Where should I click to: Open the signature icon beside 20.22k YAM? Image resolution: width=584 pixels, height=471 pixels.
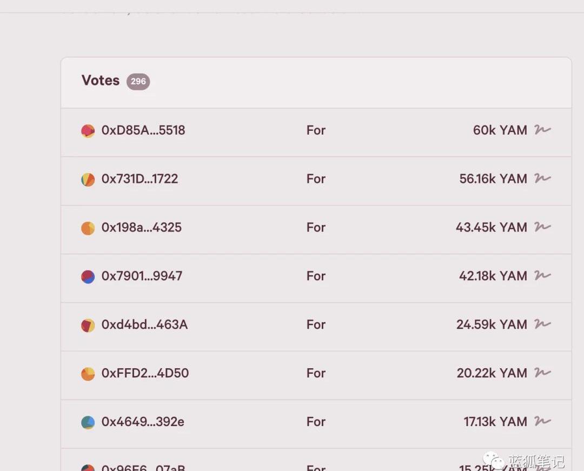coord(542,373)
